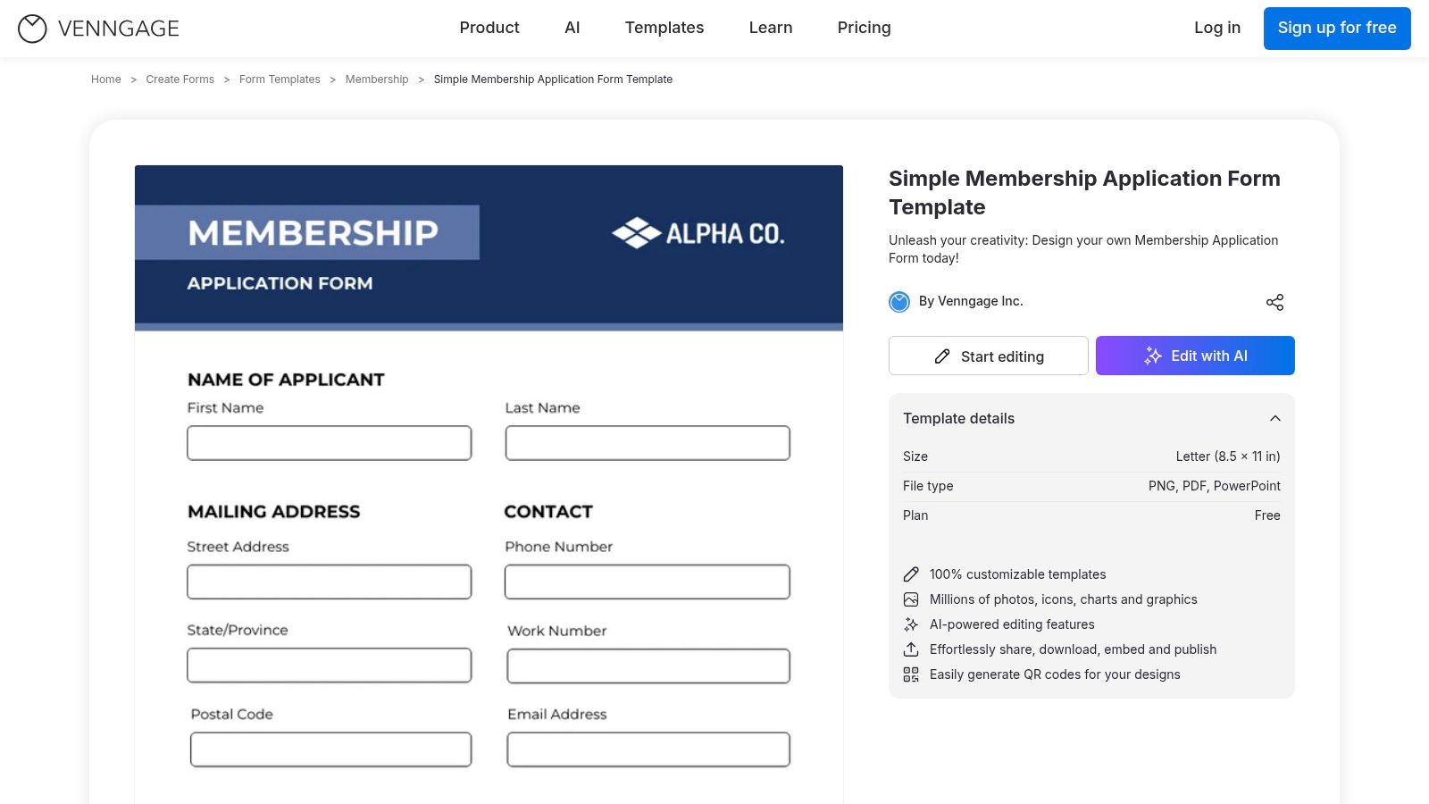The height and width of the screenshot is (804, 1429).
Task: Open the Product menu
Action: pos(489,28)
